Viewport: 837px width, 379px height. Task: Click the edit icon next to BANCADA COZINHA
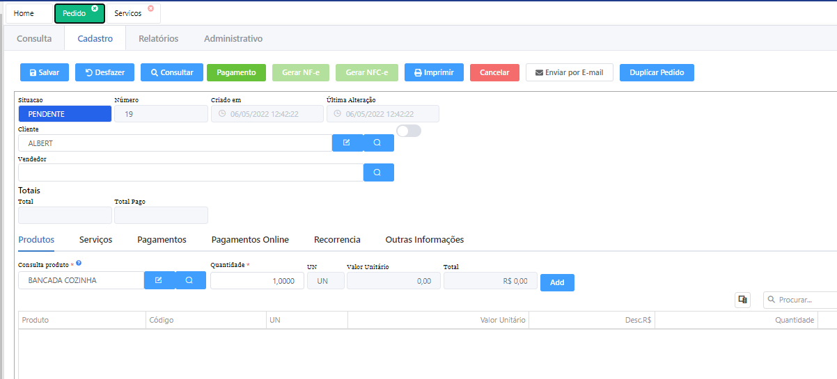point(159,280)
